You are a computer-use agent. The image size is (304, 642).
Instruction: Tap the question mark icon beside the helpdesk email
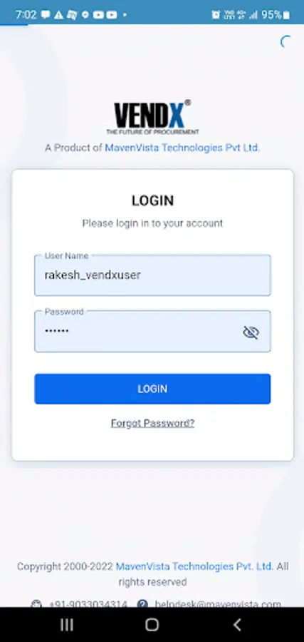point(142,604)
